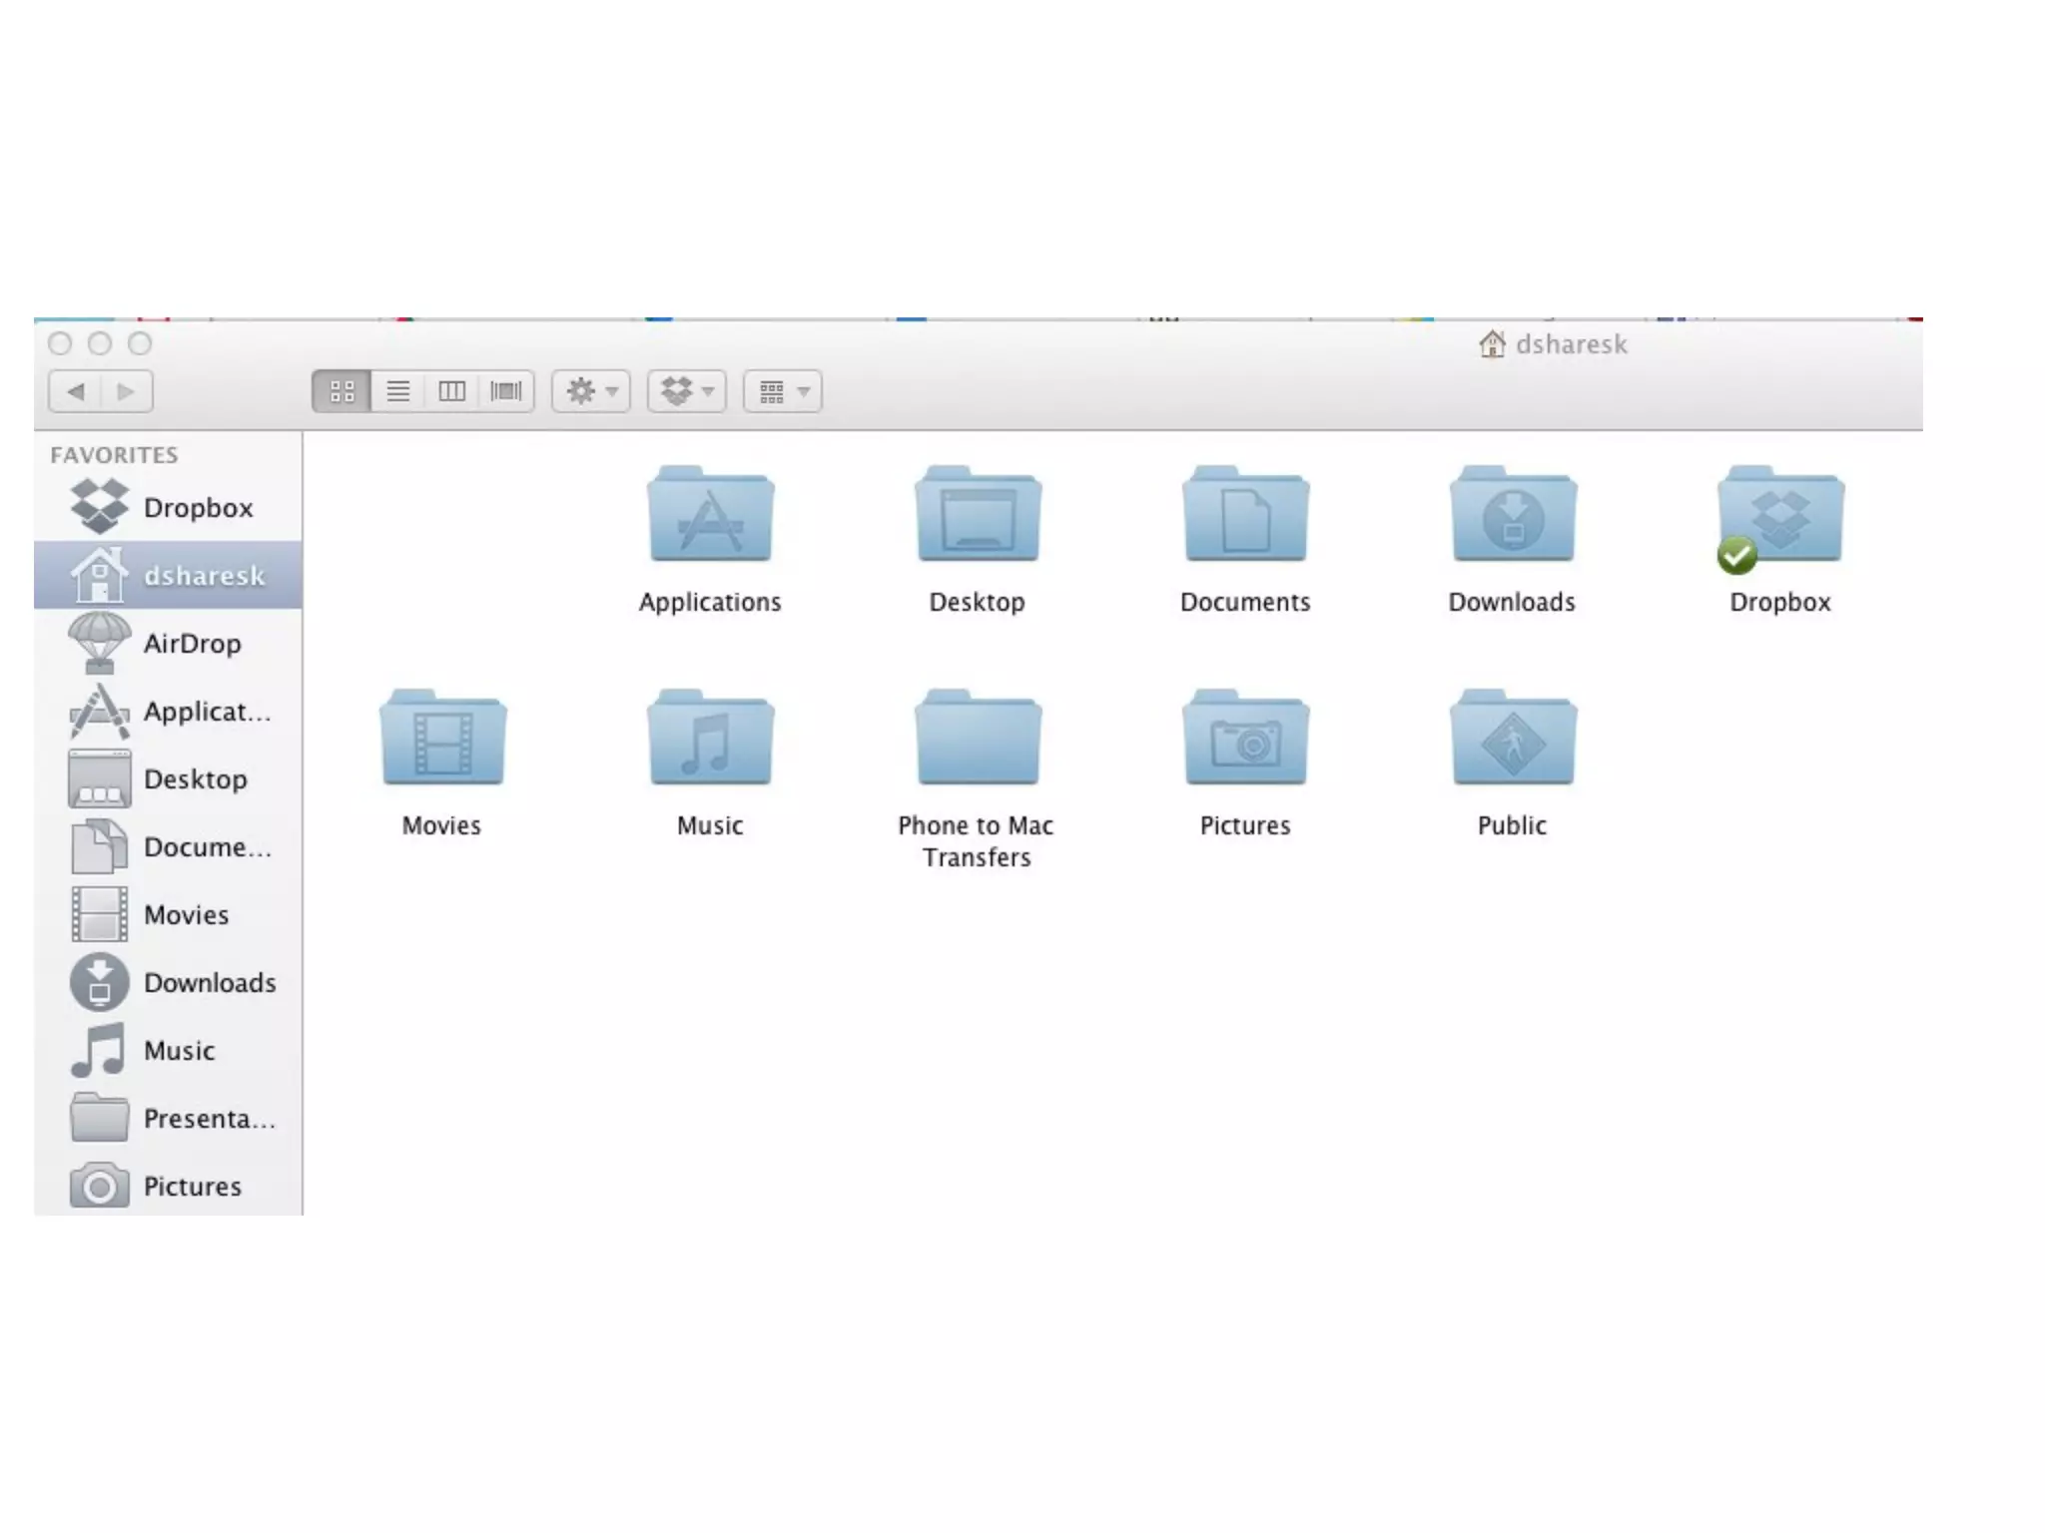Select Music in the sidebar
This screenshot has width=2045, height=1533.
coord(178,1051)
